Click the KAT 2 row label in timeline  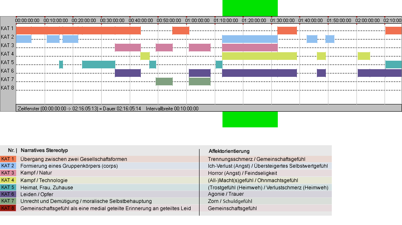7,37
